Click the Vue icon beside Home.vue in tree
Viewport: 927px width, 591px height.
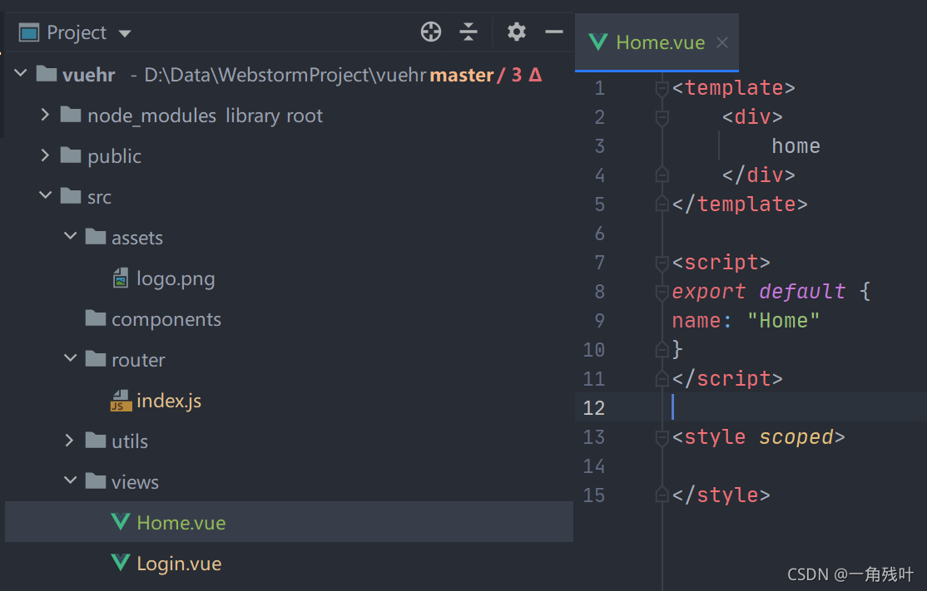coord(121,522)
